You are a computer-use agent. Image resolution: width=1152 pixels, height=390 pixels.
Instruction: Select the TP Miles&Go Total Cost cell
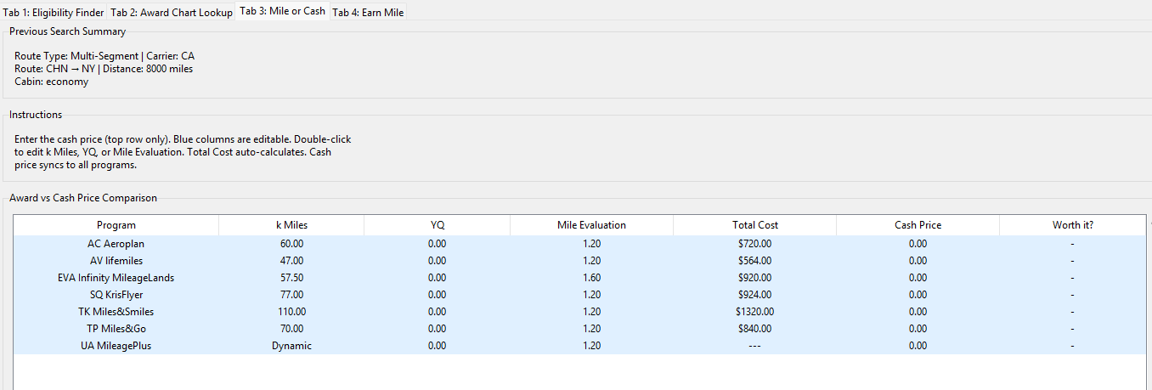[754, 329]
